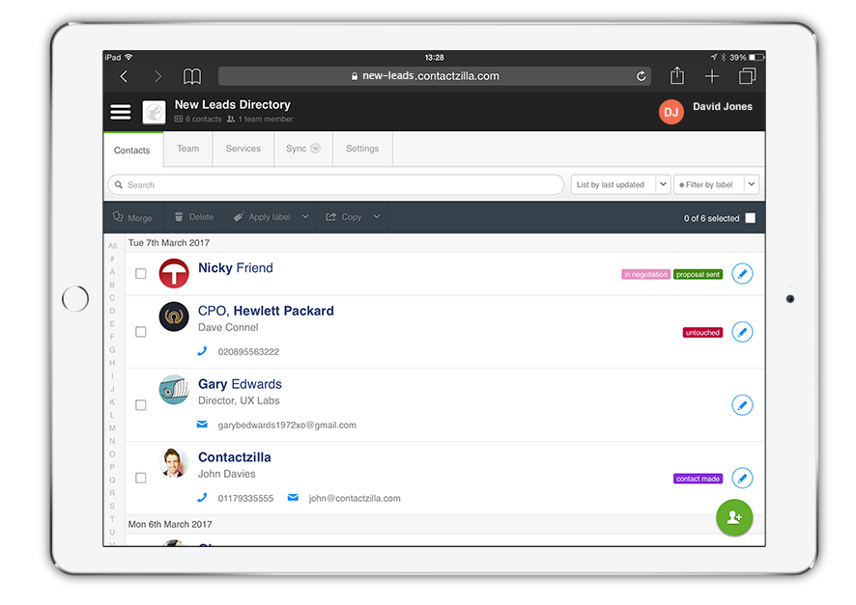Click the email garybedwards1972xo@gmail.com
The image size is (856, 605).
287,426
